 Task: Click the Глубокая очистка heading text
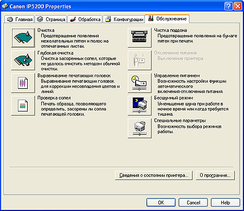(55, 53)
